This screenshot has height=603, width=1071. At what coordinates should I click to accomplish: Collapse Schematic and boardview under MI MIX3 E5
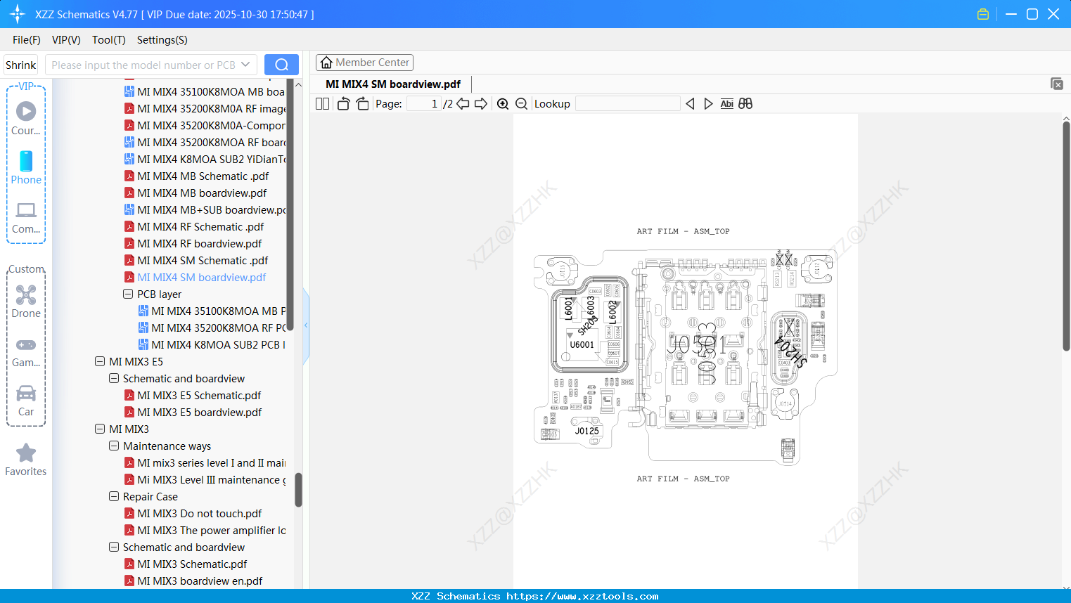(x=114, y=378)
